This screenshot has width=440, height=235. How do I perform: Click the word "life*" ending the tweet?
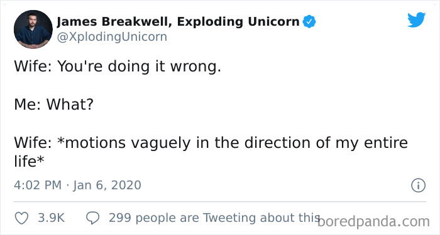29,162
